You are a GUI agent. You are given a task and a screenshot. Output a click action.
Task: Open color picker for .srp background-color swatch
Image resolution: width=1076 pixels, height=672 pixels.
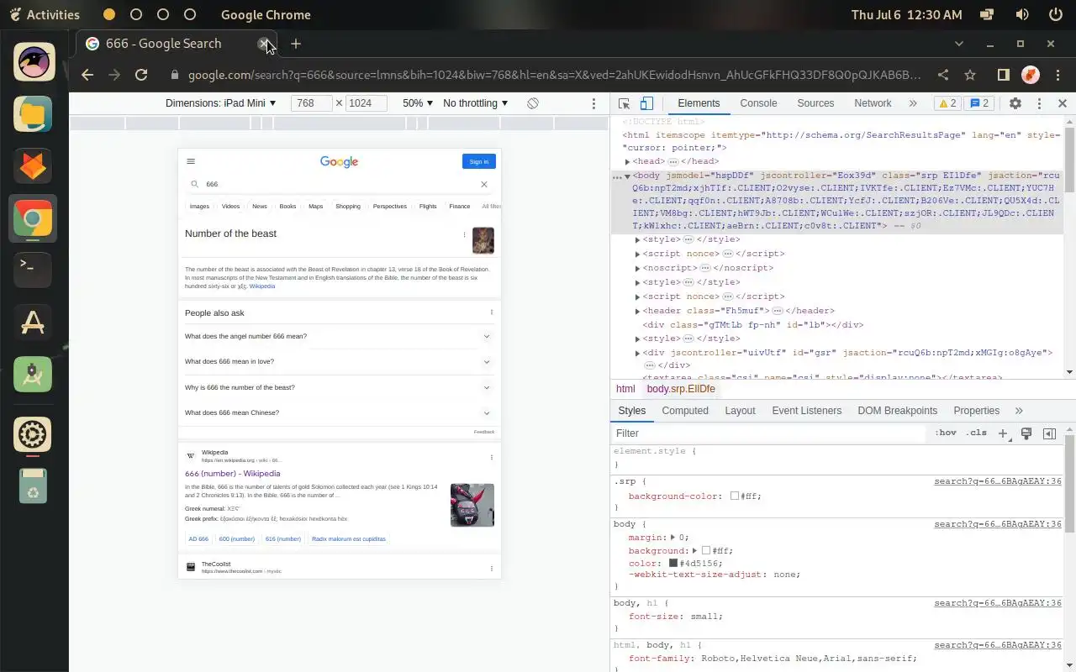click(x=734, y=496)
